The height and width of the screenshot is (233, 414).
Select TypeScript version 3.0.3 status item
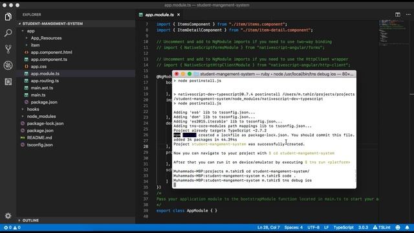point(363,227)
